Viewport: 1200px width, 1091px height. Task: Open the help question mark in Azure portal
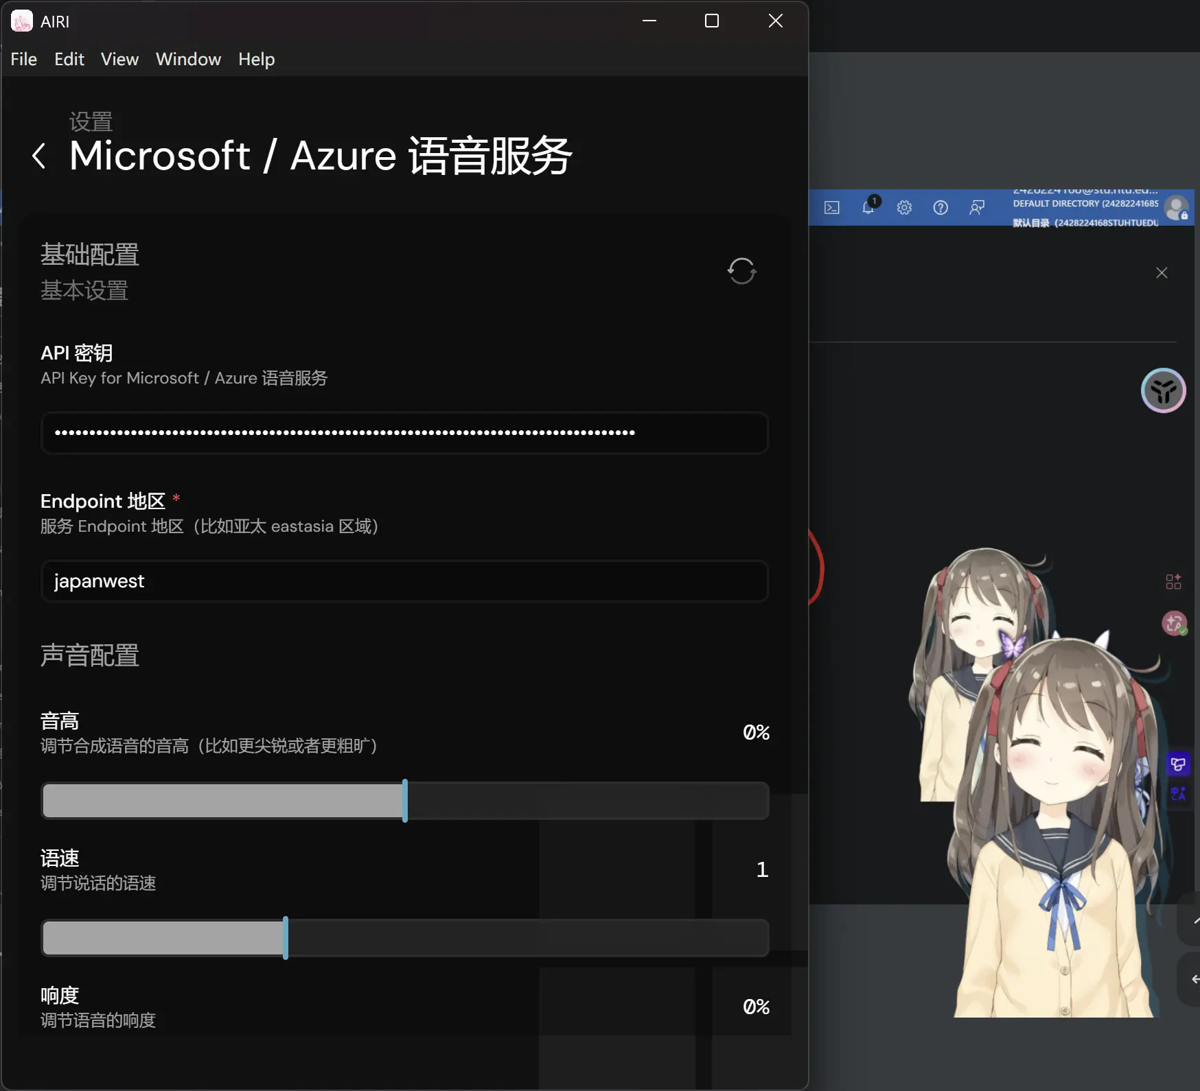tap(941, 207)
